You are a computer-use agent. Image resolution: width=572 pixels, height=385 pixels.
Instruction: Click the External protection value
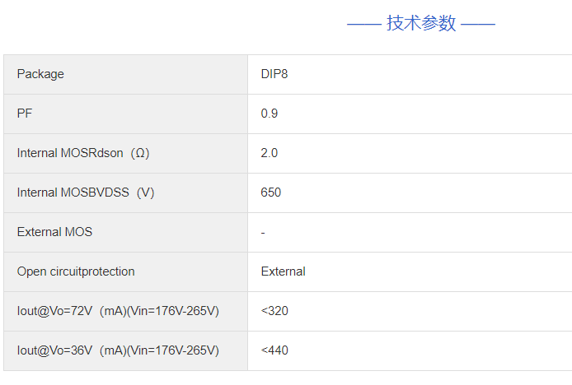pyautogui.click(x=284, y=271)
